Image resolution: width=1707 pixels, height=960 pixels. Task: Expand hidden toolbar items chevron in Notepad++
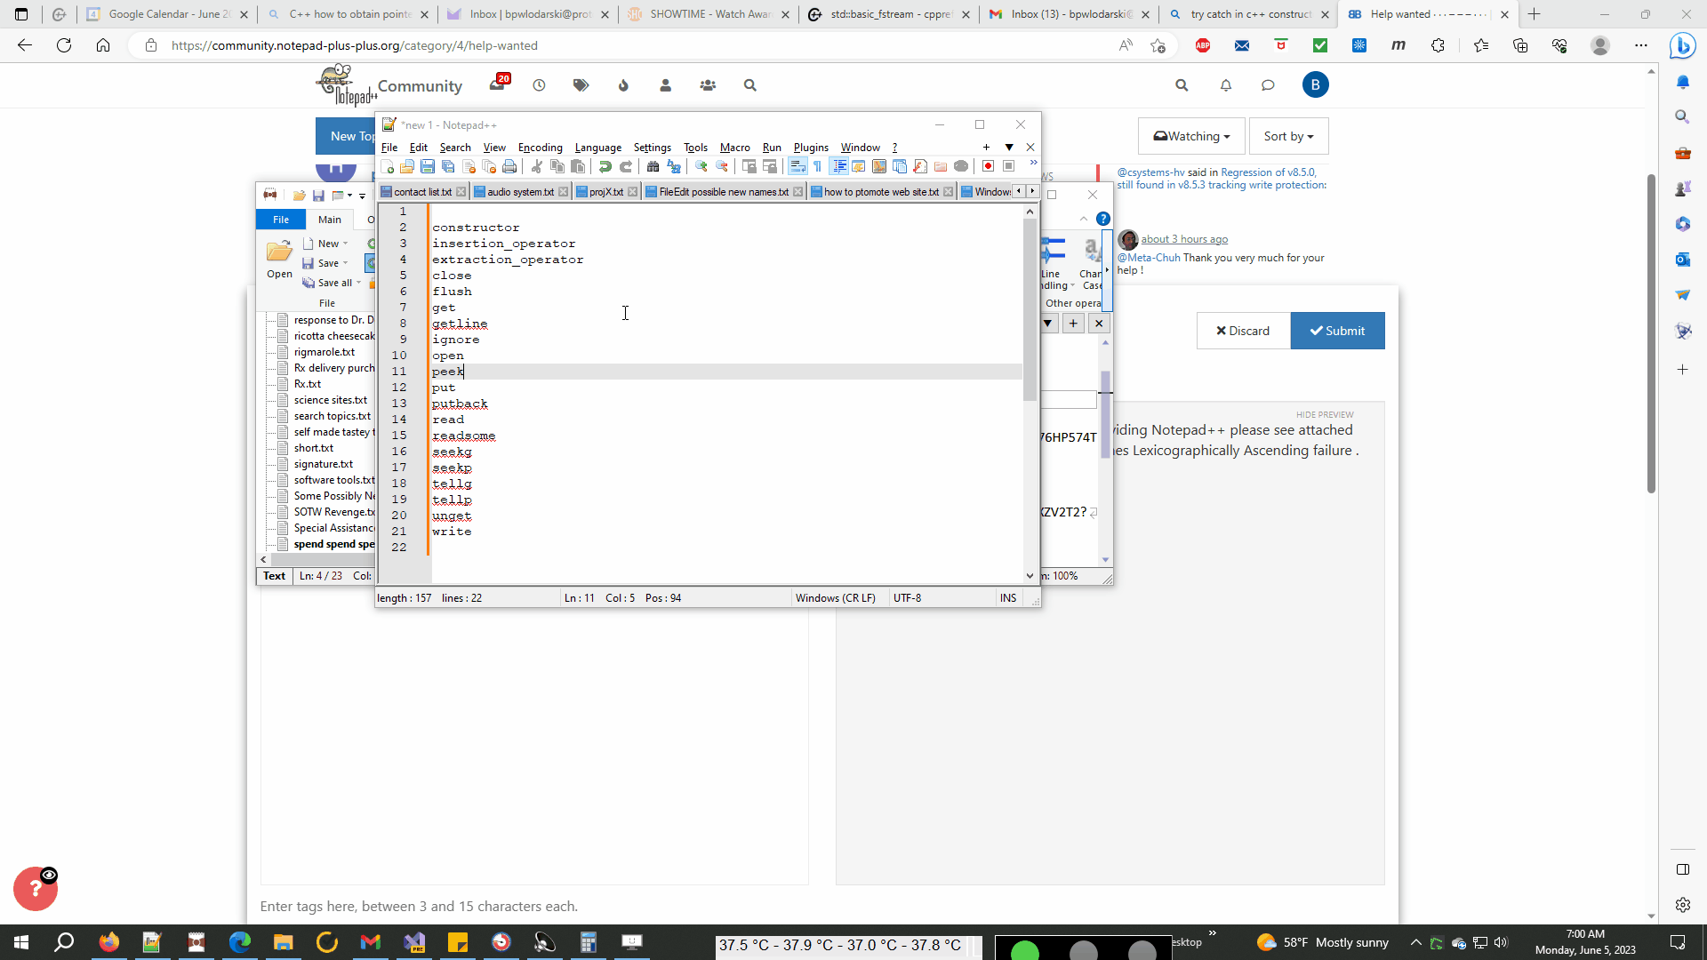tap(1033, 163)
